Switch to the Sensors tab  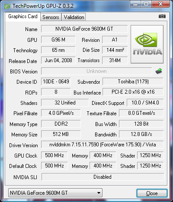coord(51,17)
